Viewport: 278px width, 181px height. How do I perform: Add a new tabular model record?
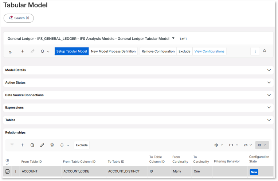tap(23, 51)
